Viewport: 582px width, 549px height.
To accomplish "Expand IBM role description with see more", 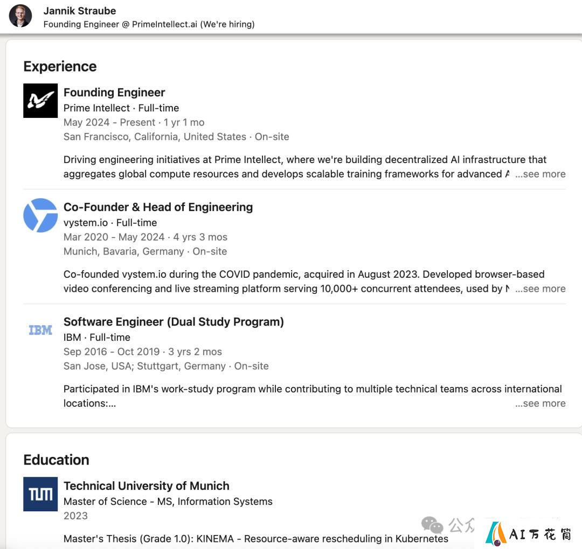I will (x=541, y=403).
